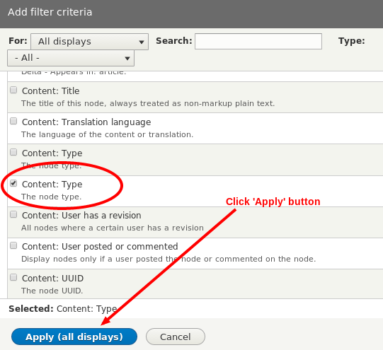
Task: Cancel the filter criteria dialog
Action: point(176,337)
